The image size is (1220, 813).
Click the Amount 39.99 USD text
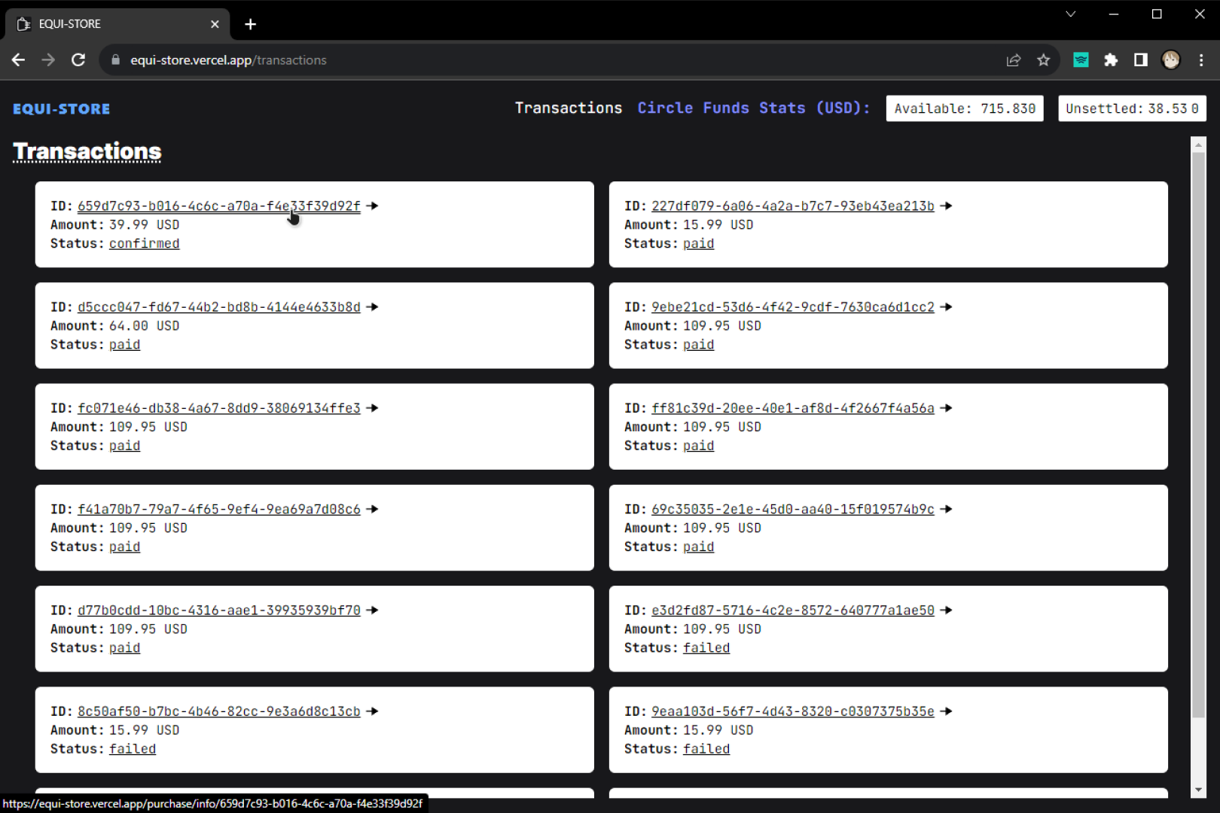pos(115,225)
